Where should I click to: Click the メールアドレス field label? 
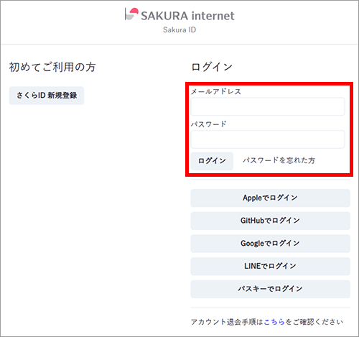tap(216, 91)
